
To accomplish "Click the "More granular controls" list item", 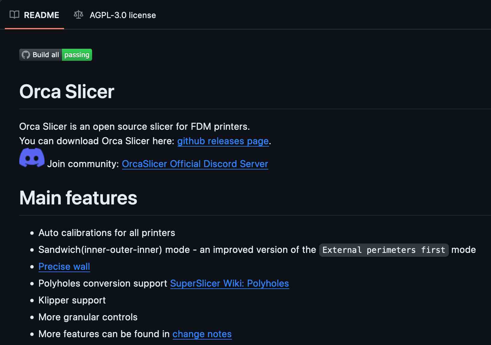I will tap(88, 317).
